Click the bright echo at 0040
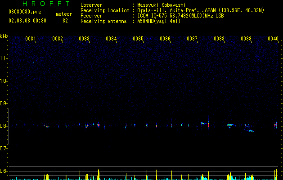This screenshot has height=180, width=283. point(276,125)
